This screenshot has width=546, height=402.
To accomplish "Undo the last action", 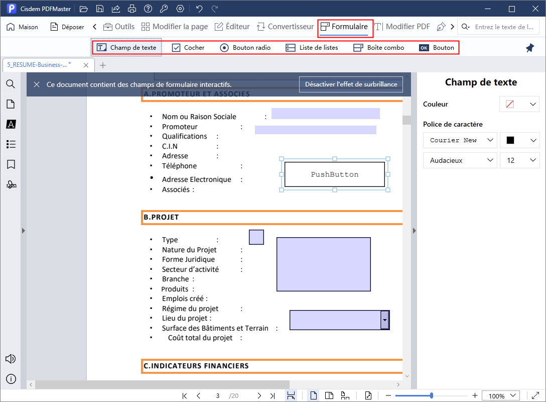I will (x=199, y=9).
